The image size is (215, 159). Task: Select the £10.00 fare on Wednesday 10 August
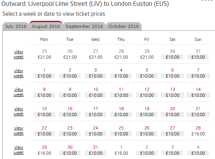click(95, 95)
